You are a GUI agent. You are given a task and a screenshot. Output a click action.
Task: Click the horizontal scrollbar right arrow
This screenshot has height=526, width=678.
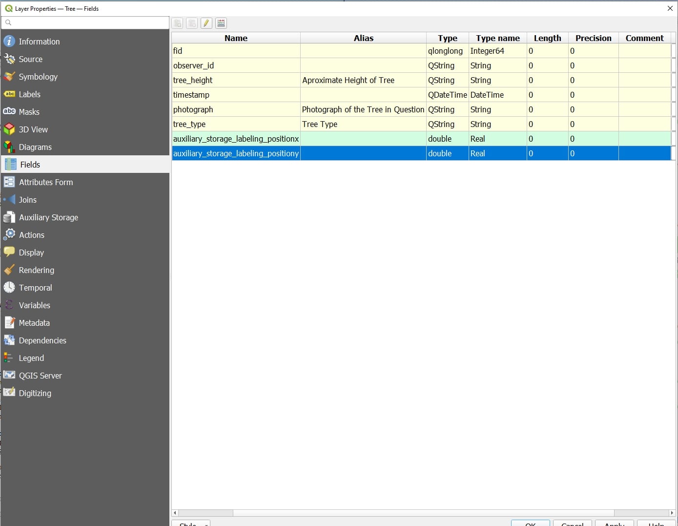672,513
